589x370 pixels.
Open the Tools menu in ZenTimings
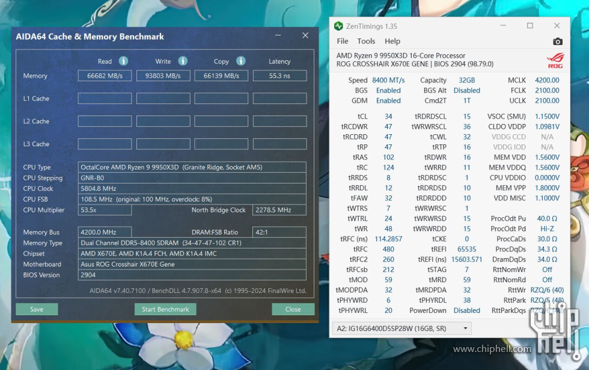point(366,41)
